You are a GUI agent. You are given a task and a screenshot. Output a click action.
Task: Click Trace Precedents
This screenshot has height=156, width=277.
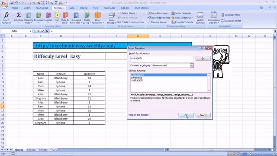click(x=158, y=13)
